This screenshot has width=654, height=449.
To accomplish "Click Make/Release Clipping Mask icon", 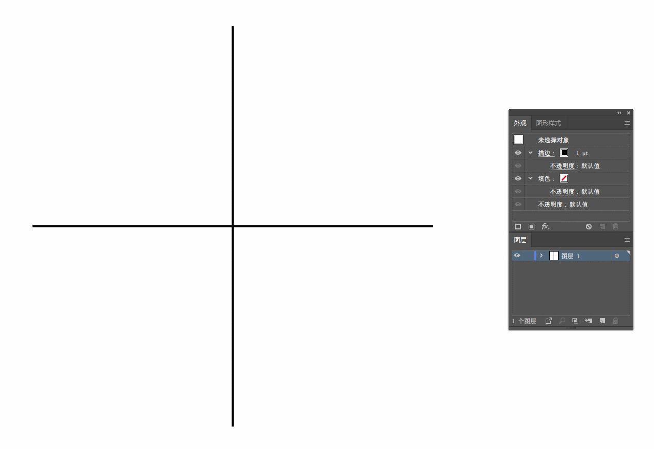I will [575, 321].
